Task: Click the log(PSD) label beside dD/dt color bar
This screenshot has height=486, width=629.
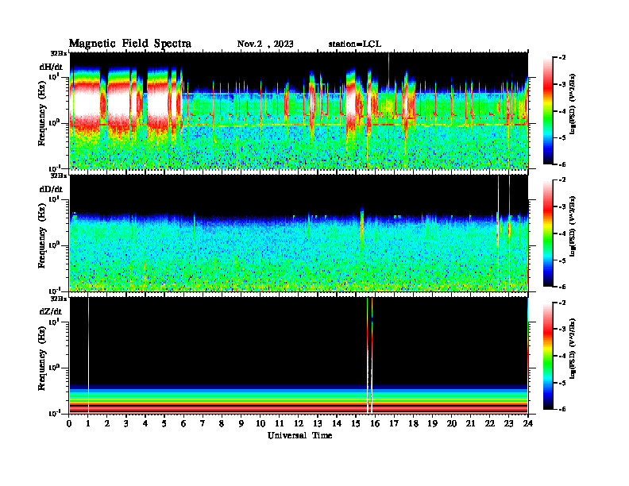Action: pos(573,226)
